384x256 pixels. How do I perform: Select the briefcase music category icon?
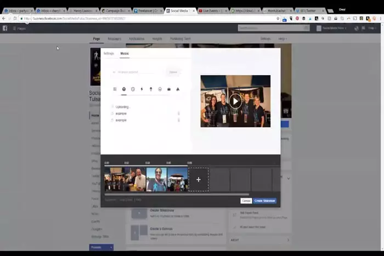point(169,89)
